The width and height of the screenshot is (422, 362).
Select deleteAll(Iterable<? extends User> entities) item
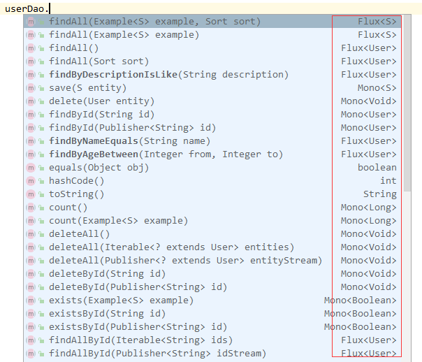point(171,247)
